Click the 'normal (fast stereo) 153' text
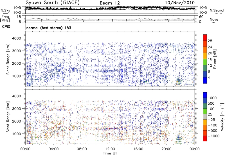The height and width of the screenshot is (155, 225). click(49, 28)
